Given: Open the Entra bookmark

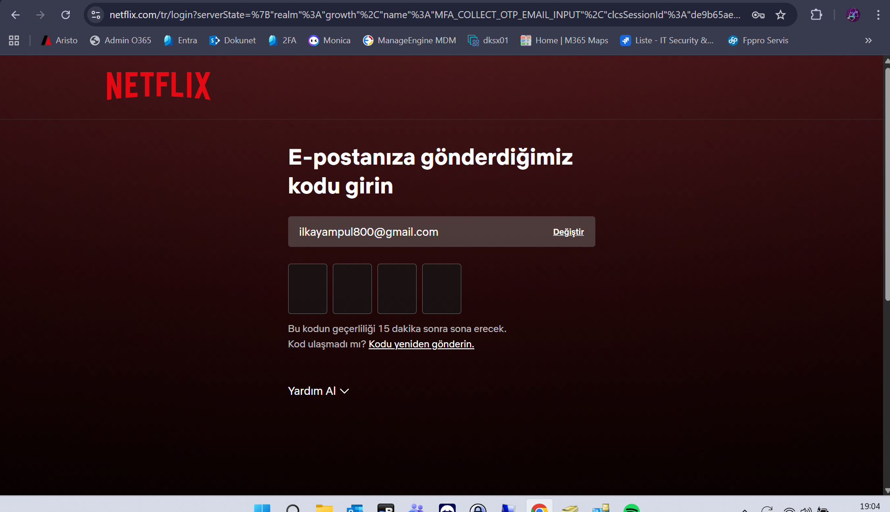Looking at the screenshot, I should tap(181, 40).
